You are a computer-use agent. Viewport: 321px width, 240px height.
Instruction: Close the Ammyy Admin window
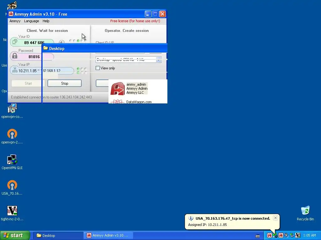click(x=163, y=14)
